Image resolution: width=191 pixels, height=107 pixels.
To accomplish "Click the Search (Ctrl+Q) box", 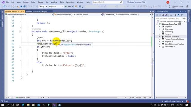I will pyautogui.click(x=107, y=2).
